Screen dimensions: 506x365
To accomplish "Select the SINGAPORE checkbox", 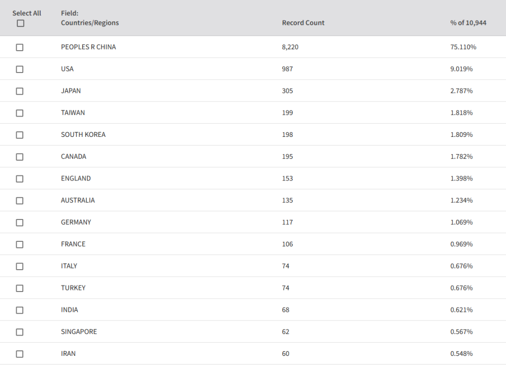I will point(20,332).
